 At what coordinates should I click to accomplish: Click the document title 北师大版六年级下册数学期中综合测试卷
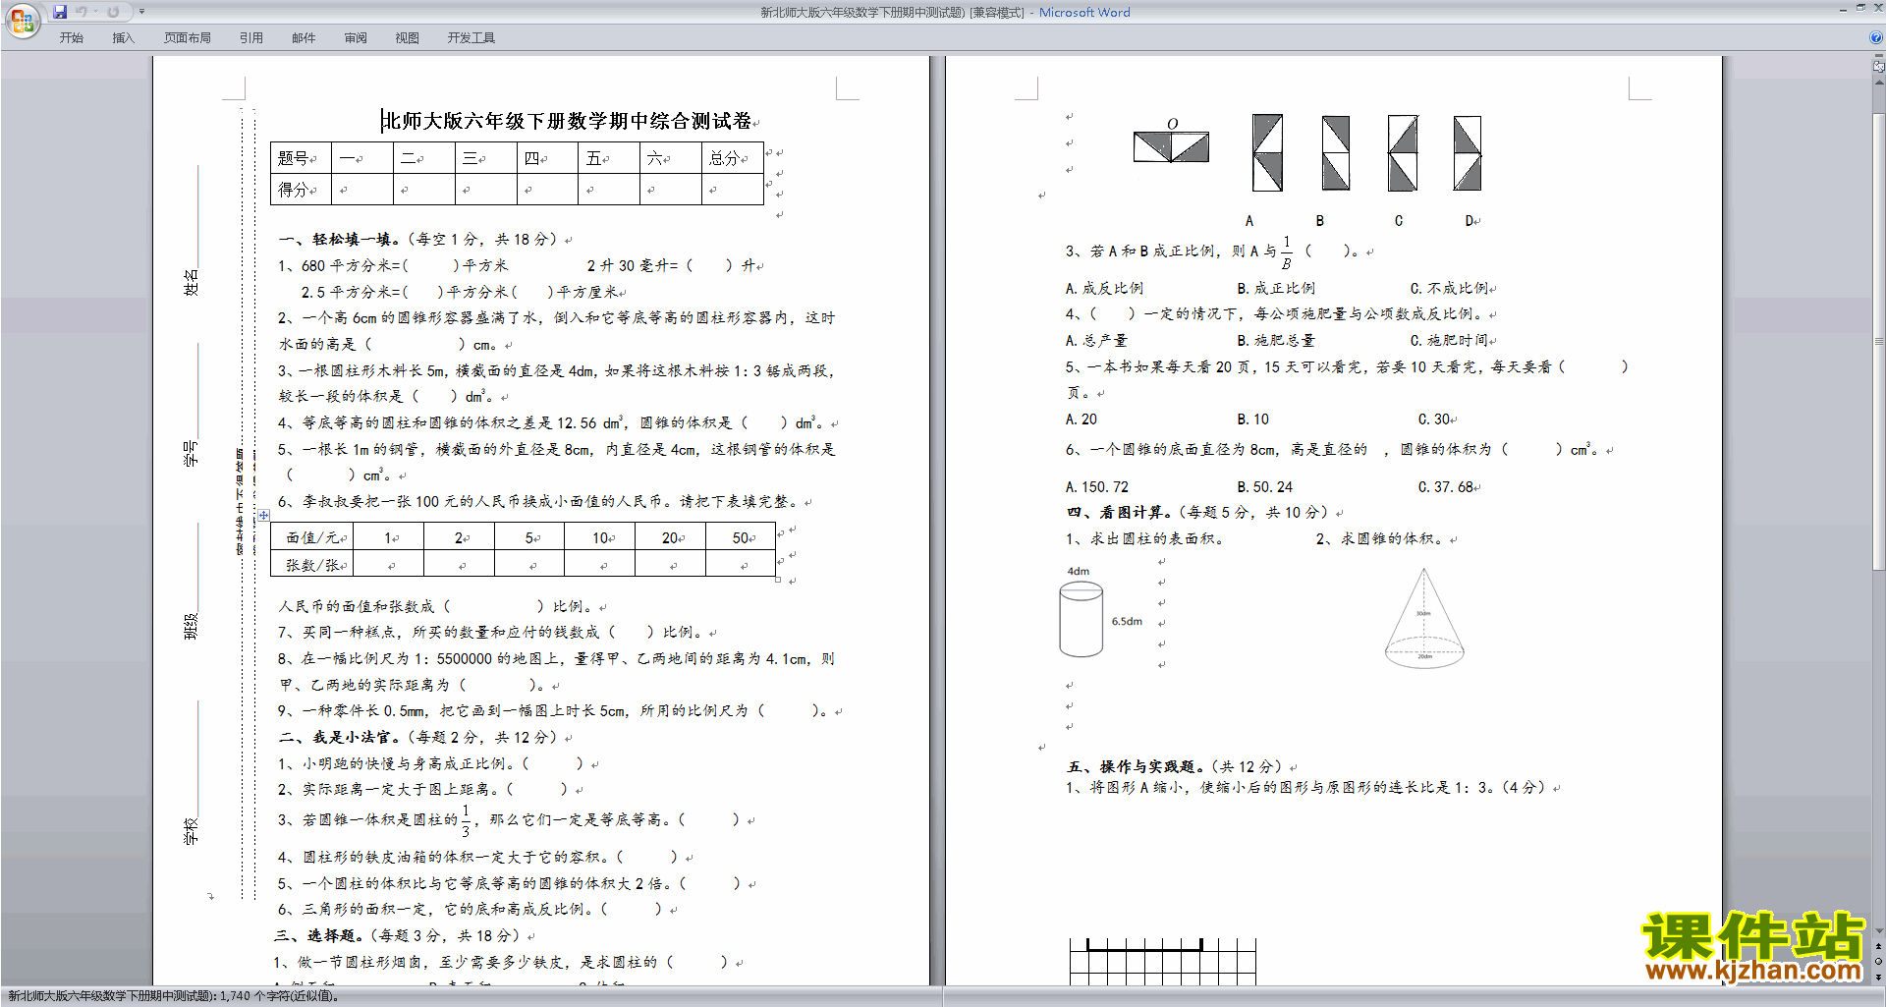click(567, 121)
